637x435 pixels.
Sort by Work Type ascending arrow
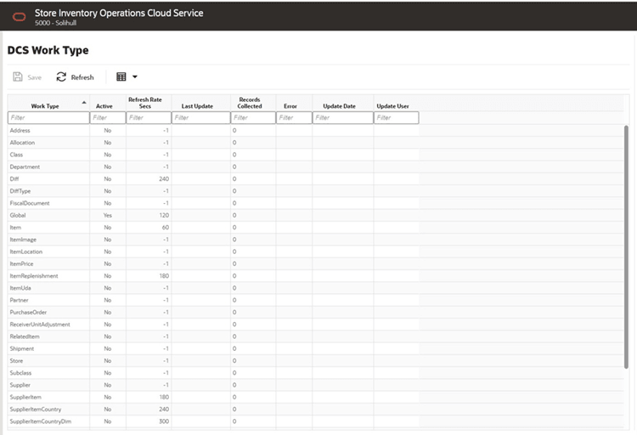(84, 103)
